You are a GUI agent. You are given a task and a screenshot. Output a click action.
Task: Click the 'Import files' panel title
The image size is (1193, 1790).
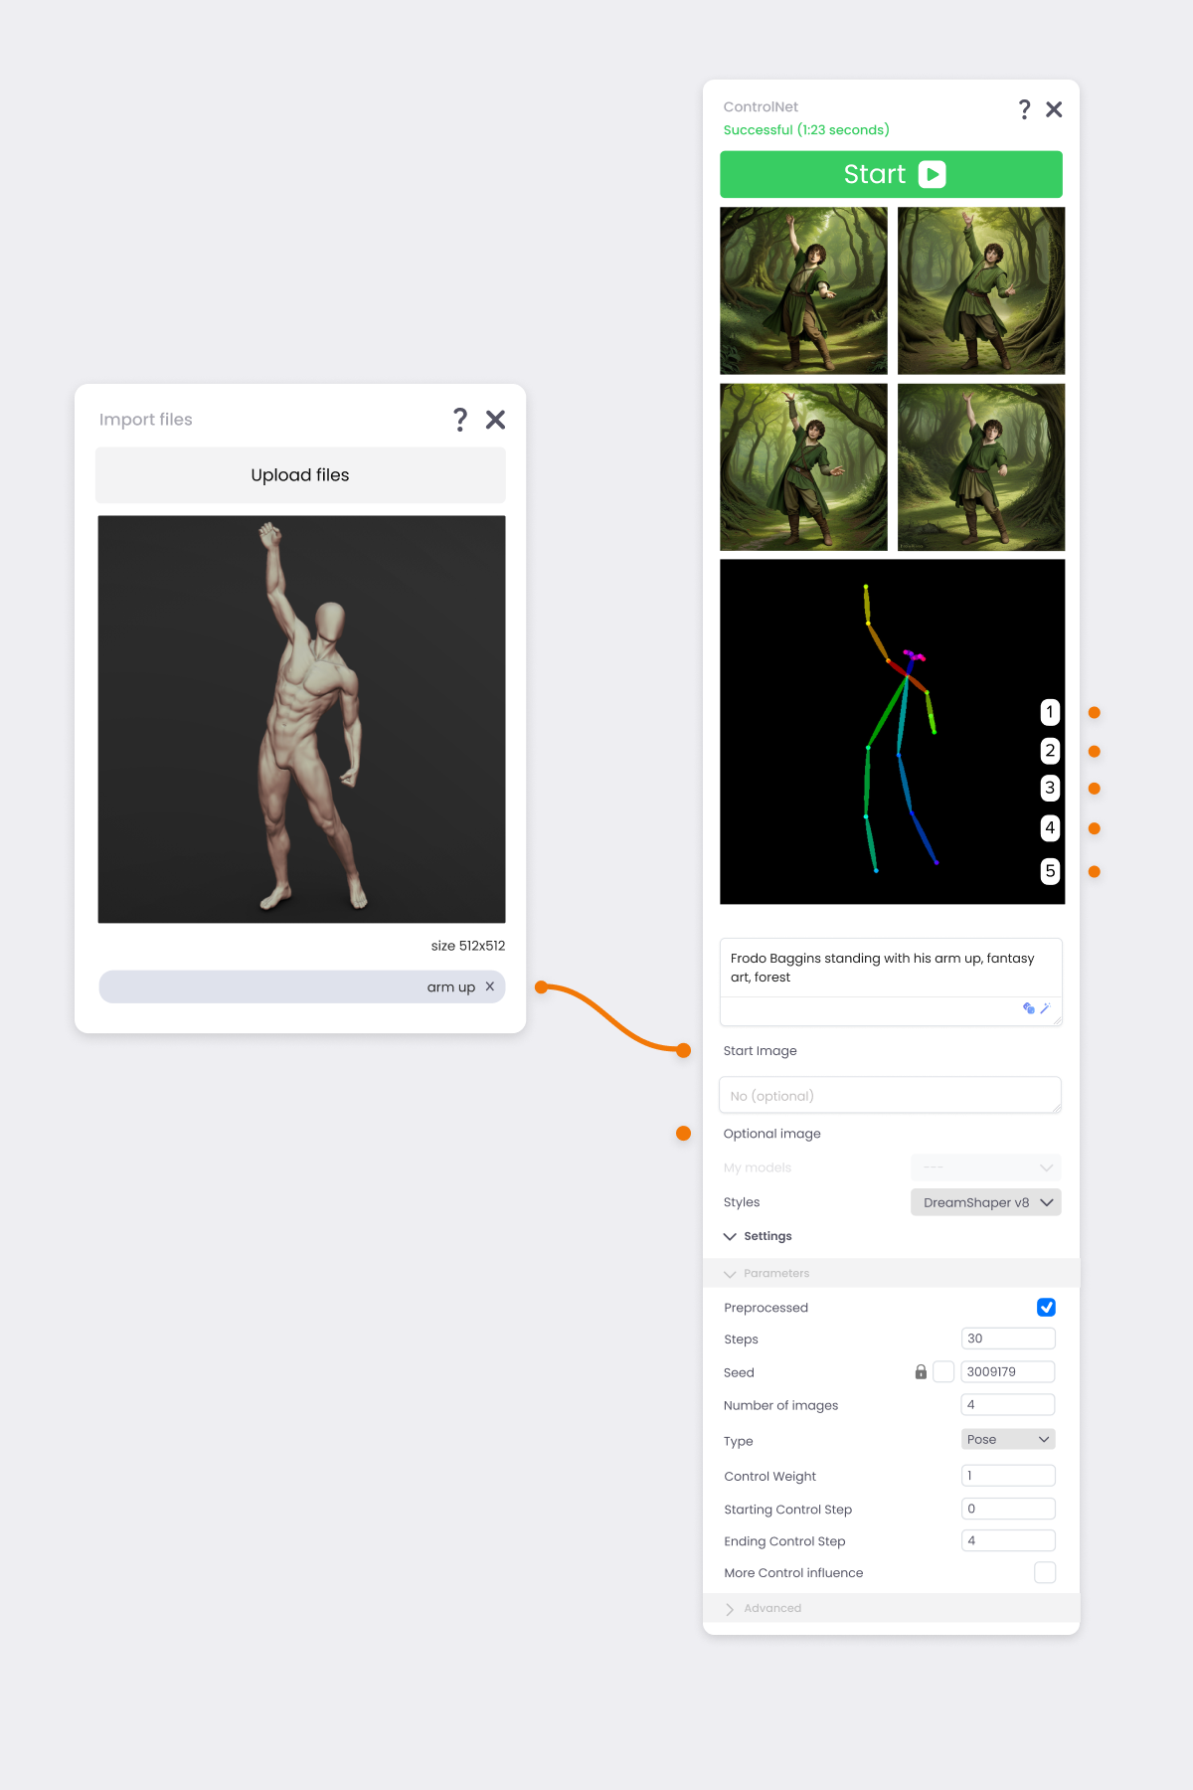tap(146, 420)
